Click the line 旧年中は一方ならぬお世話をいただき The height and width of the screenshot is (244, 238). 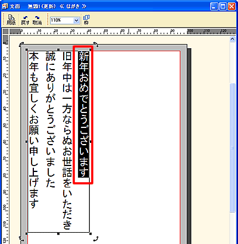pos(67,140)
